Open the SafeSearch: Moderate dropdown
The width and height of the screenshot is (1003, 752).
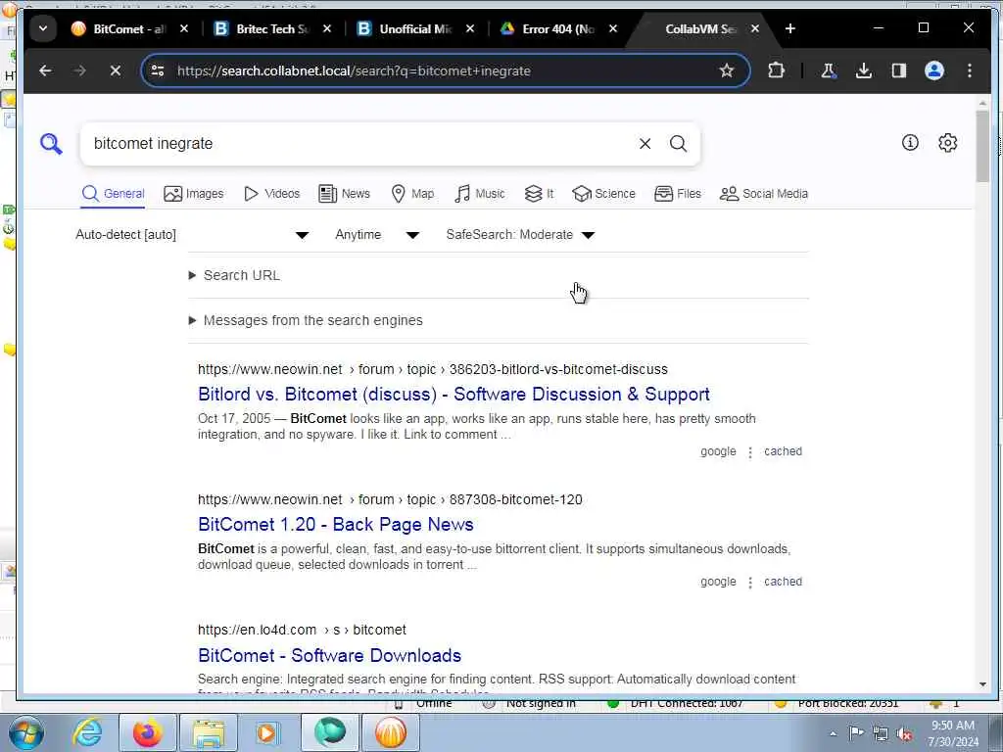[x=521, y=235]
